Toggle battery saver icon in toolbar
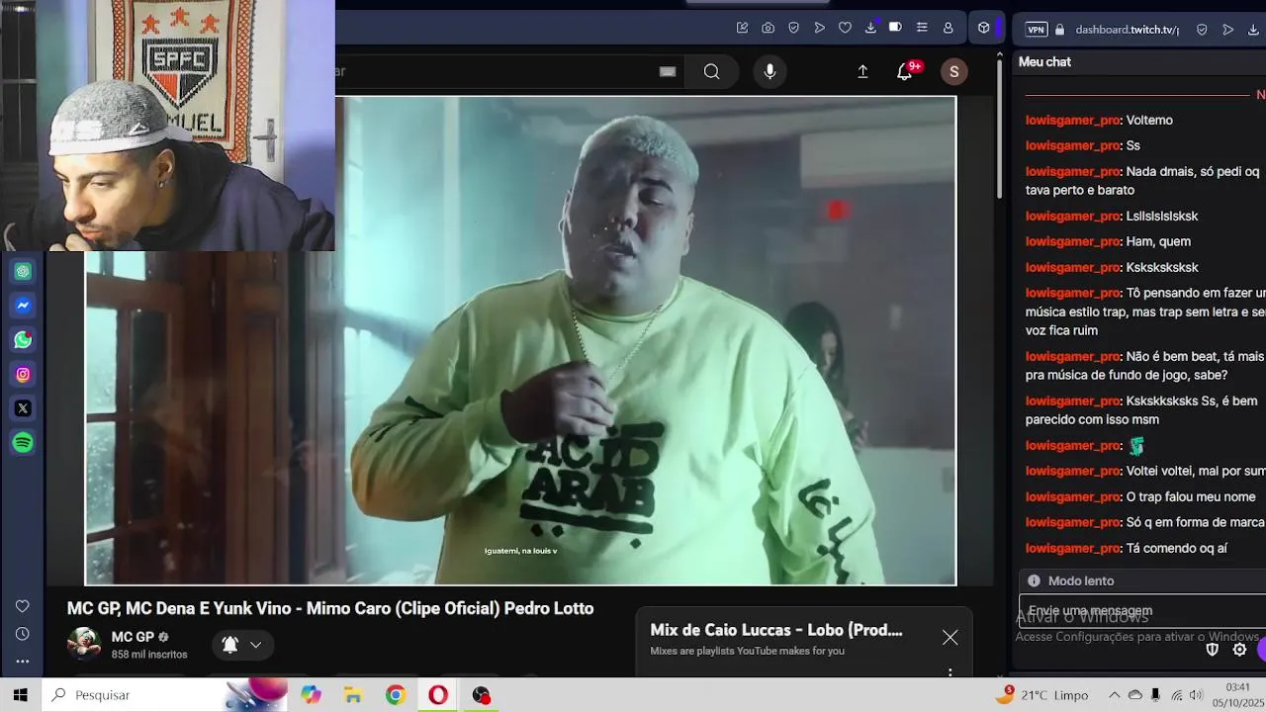This screenshot has height=712, width=1266. tap(895, 28)
